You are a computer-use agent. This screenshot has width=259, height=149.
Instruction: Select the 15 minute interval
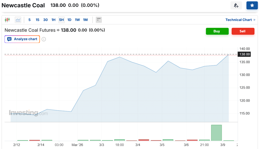click(37, 20)
